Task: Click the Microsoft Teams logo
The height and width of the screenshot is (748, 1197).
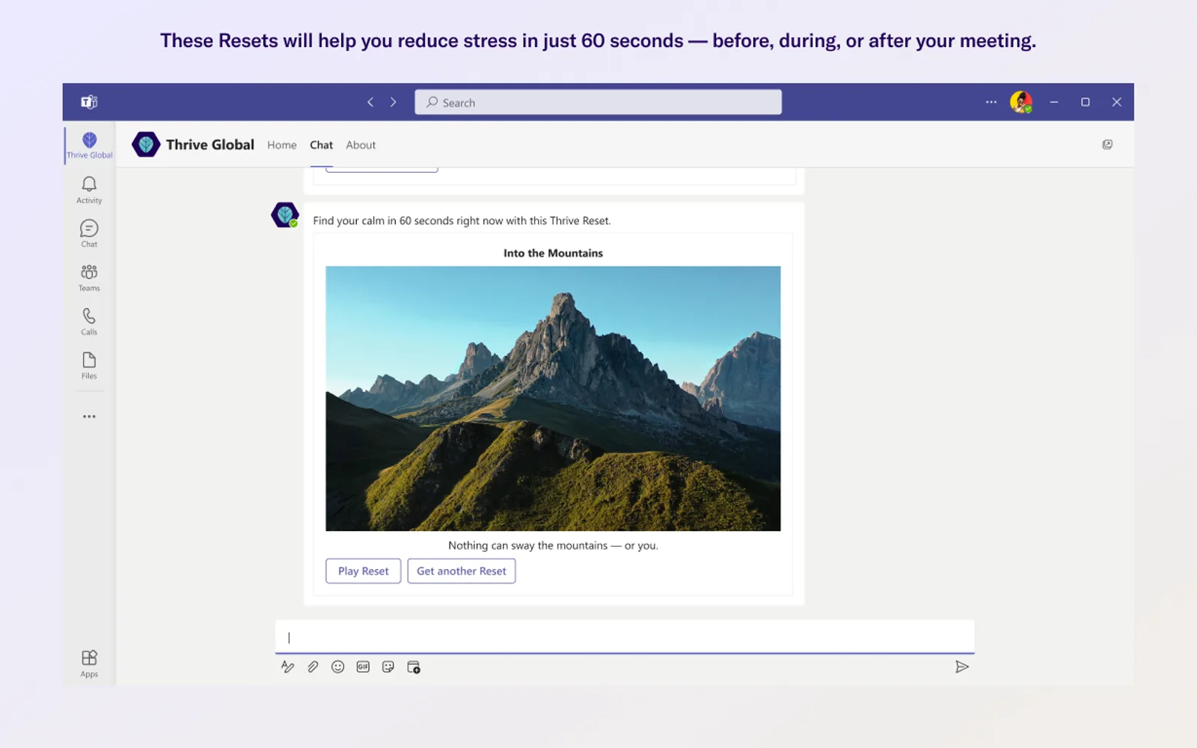Action: tap(90, 102)
